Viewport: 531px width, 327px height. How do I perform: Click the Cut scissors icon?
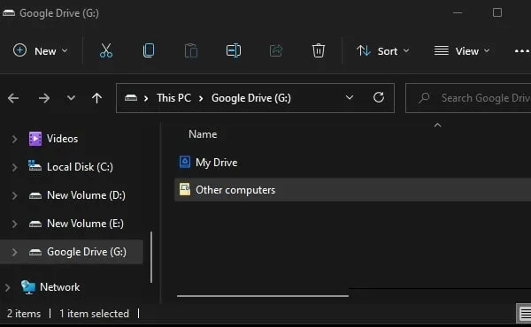coord(106,50)
